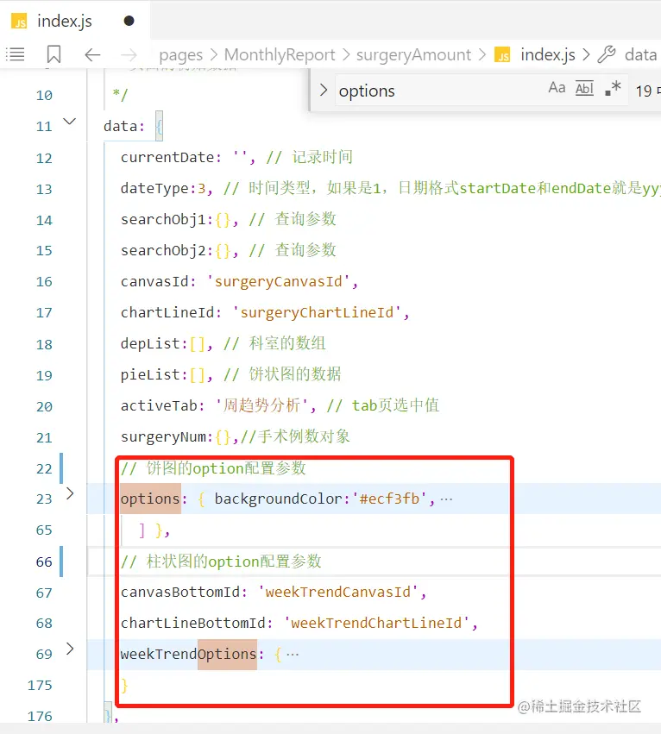Viewport: 661px width, 734px height.
Task: Click the activeTab property on line 20
Action: pos(159,406)
